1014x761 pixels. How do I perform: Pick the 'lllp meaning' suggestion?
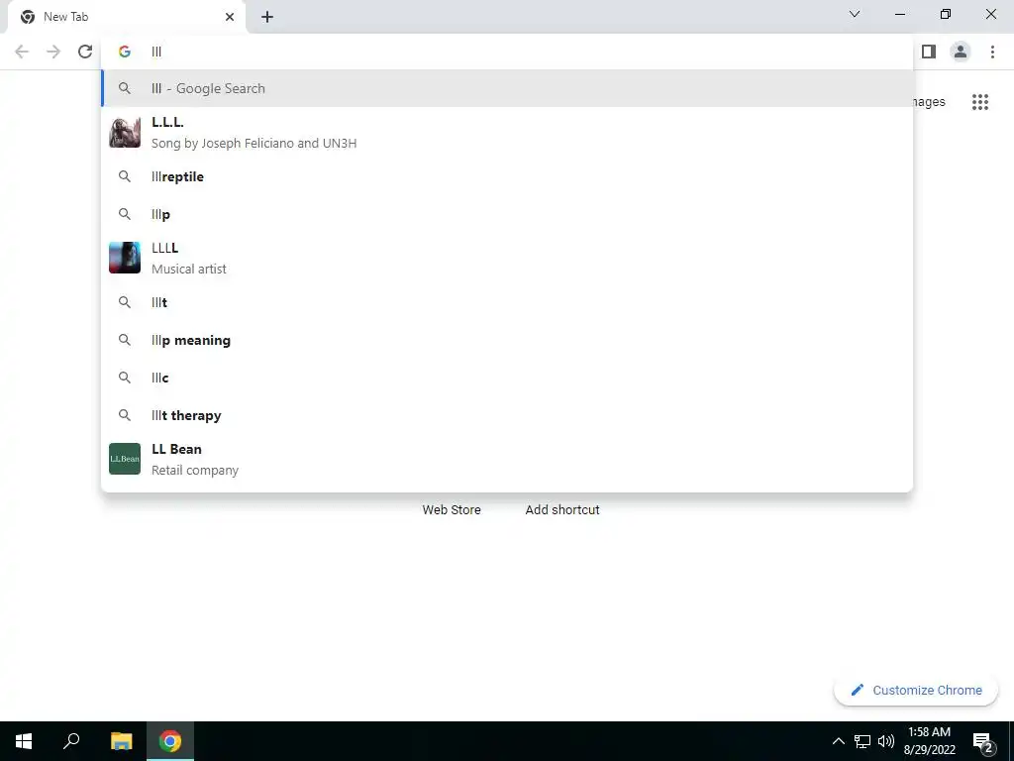pyautogui.click(x=508, y=340)
